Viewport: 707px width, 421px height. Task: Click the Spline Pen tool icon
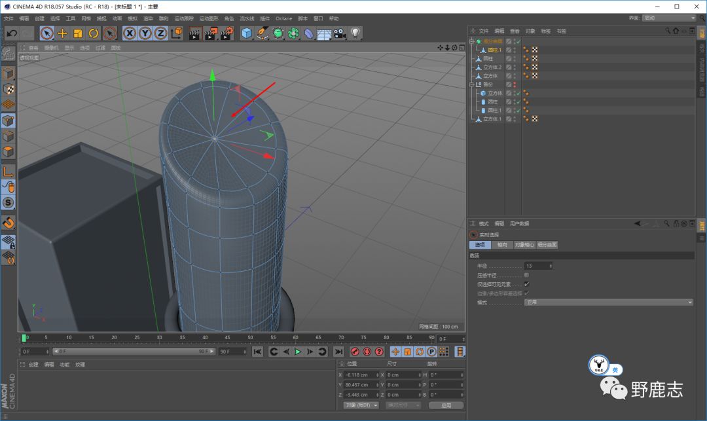point(263,33)
